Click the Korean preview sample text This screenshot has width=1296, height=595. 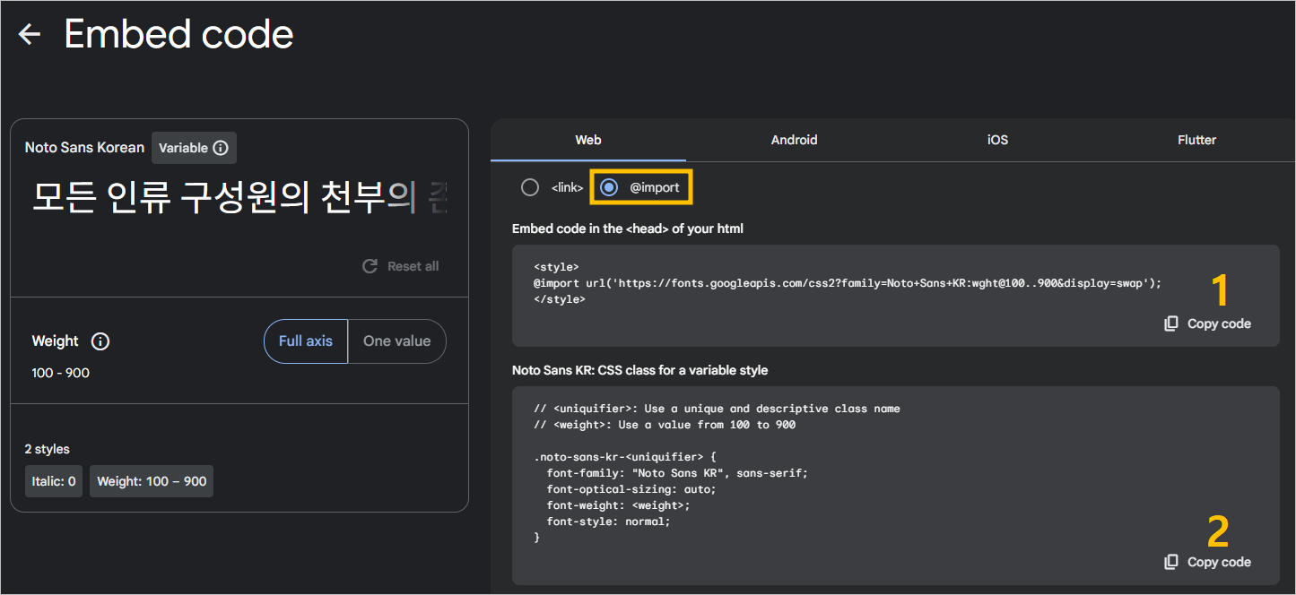[239, 198]
